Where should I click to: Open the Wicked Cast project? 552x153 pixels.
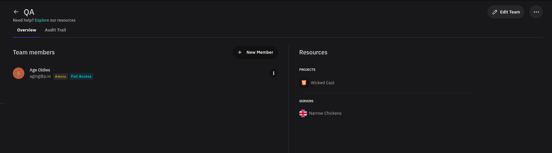323,83
